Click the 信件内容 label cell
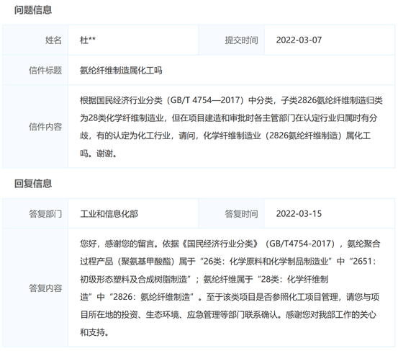398x351 pixels. [x=35, y=126]
